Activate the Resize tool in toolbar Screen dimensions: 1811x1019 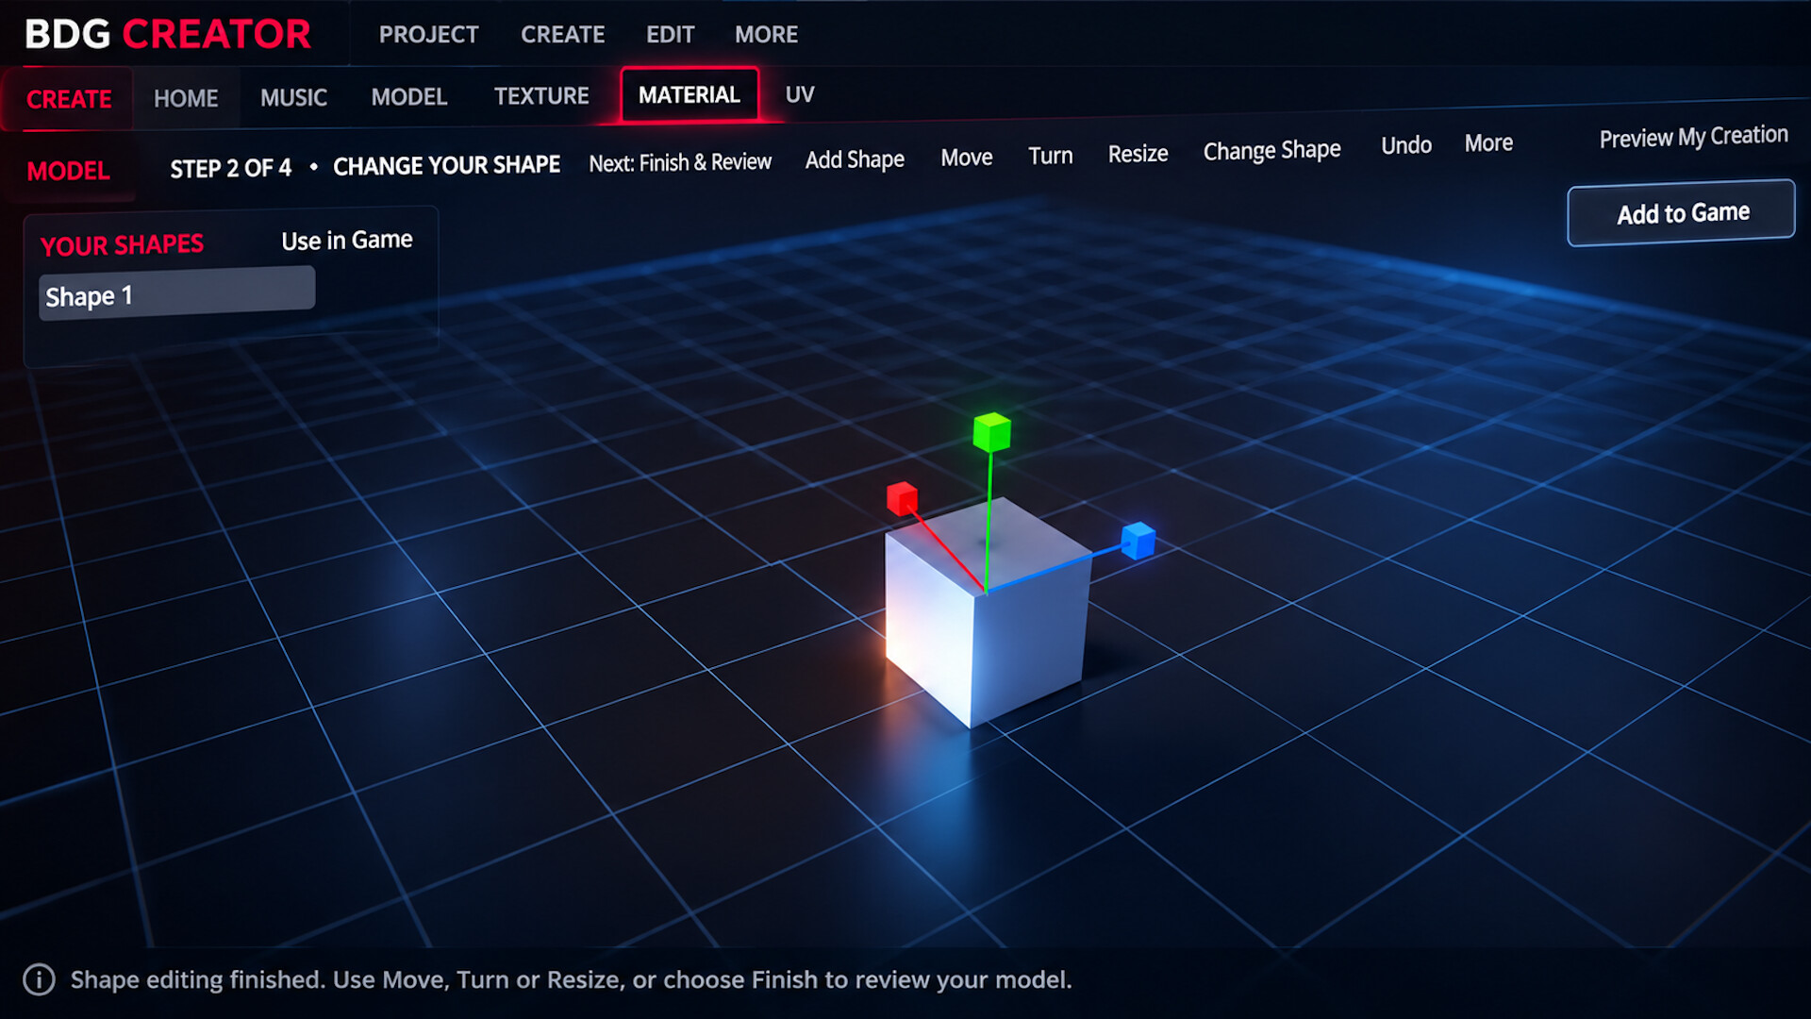click(1138, 154)
